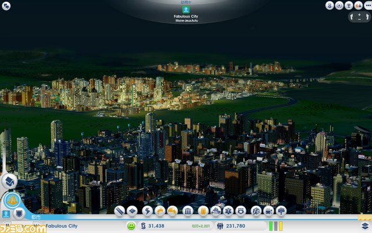
Task: Click the shield icon beside the region view button
Action: pyautogui.click(x=19, y=213)
